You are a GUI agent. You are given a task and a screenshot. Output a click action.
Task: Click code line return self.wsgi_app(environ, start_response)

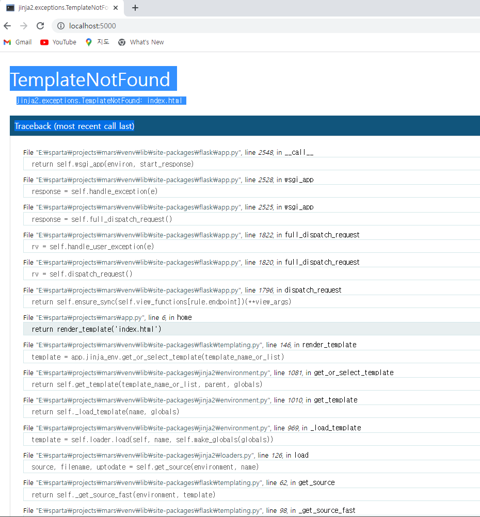coord(251,164)
